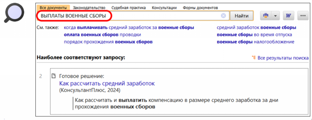The height and width of the screenshot is (120, 312).
Task: Click the printer icon button
Action: (266, 16)
